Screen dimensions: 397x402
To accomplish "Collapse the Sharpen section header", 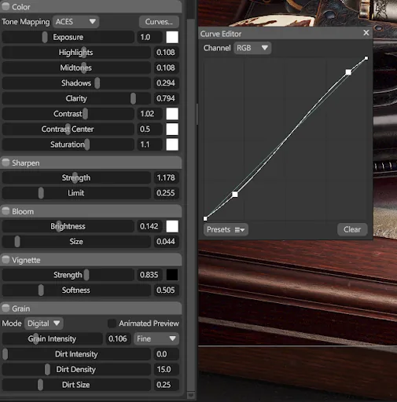I will coord(90,163).
